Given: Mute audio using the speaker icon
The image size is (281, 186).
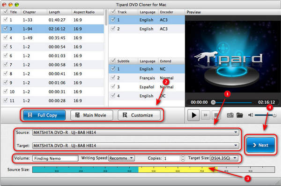Looking at the screenshot, I should [x=251, y=115].
